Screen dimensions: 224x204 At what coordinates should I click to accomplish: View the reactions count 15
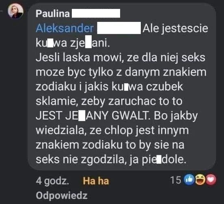(x=176, y=180)
